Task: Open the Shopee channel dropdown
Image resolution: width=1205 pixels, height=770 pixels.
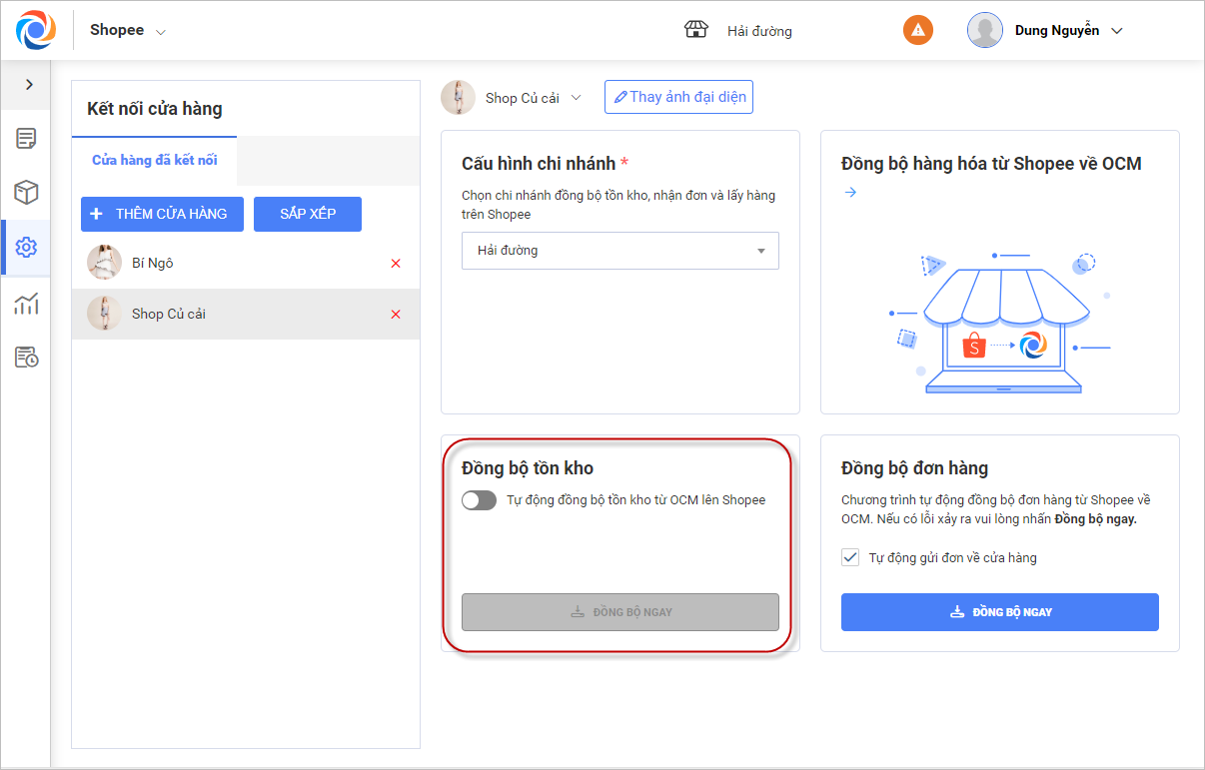Action: pos(129,31)
